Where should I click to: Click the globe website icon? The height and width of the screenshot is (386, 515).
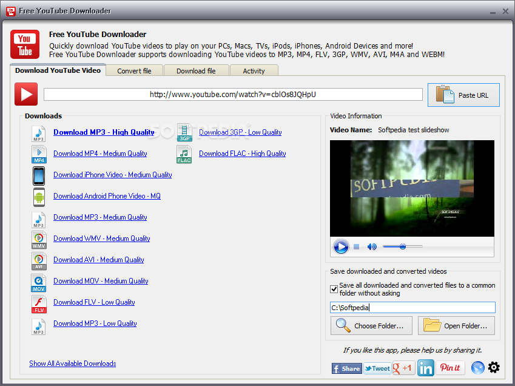477,368
